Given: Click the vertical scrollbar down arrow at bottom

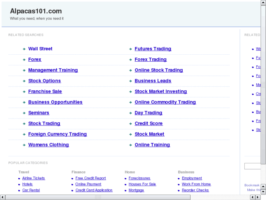Looking at the screenshot, I should coord(263,192).
